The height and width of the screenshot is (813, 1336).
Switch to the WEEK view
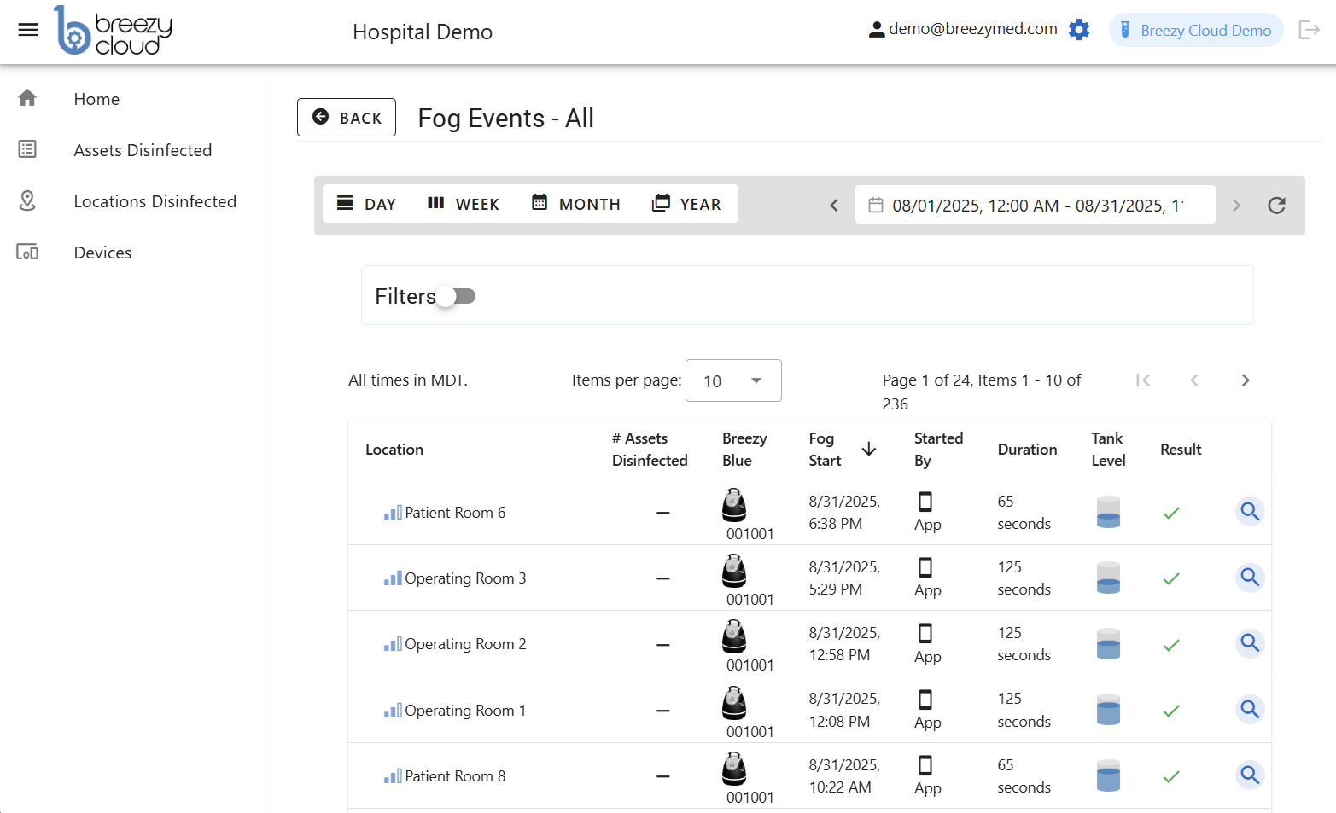[x=464, y=204]
